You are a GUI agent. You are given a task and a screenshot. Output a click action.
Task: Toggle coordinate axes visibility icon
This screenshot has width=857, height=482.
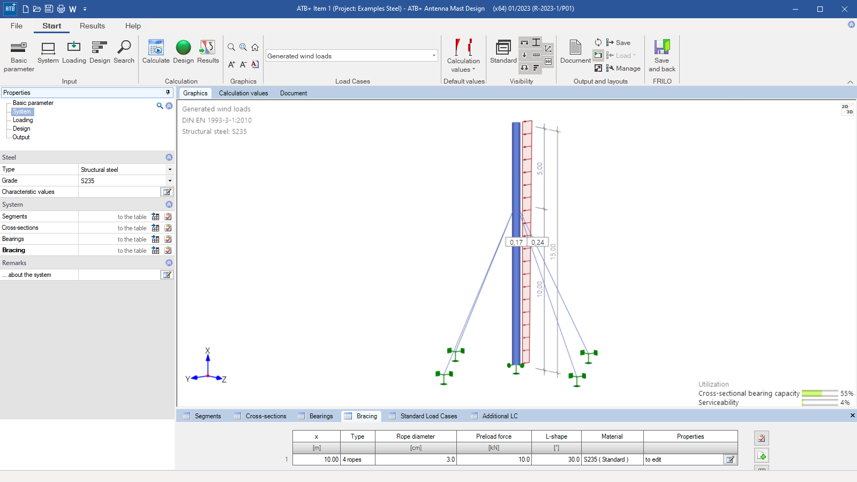pos(548,49)
